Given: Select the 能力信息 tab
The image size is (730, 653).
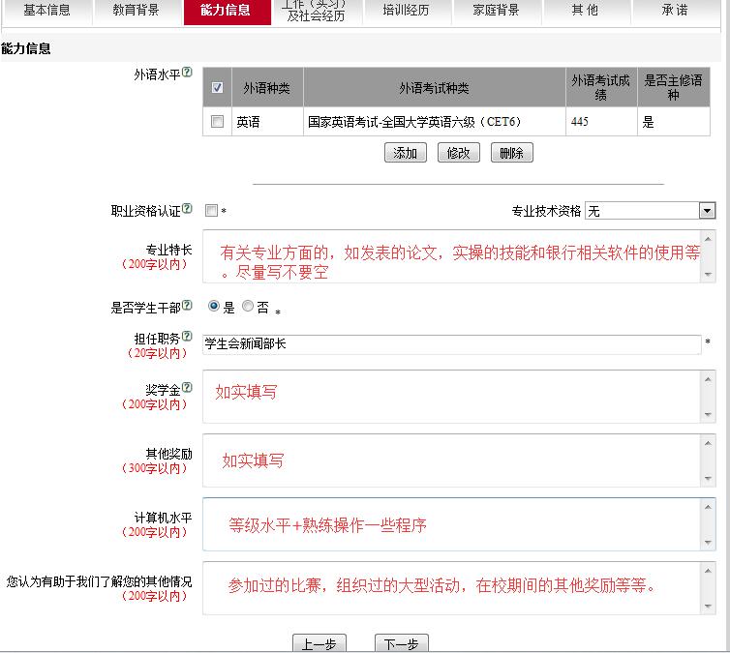Looking at the screenshot, I should [227, 11].
